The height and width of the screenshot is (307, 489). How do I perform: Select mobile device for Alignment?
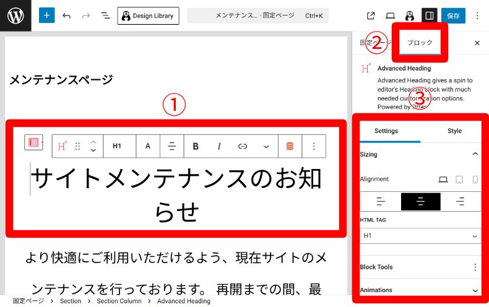(x=475, y=179)
